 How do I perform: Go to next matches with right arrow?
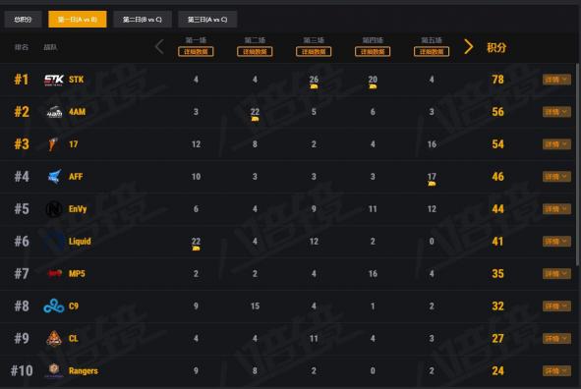[468, 47]
